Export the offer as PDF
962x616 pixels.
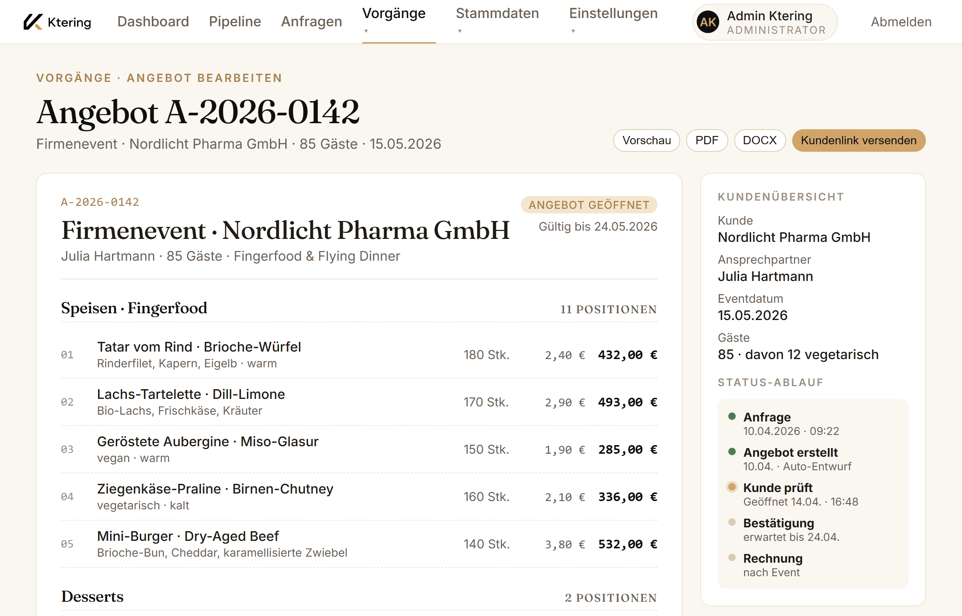coord(706,140)
